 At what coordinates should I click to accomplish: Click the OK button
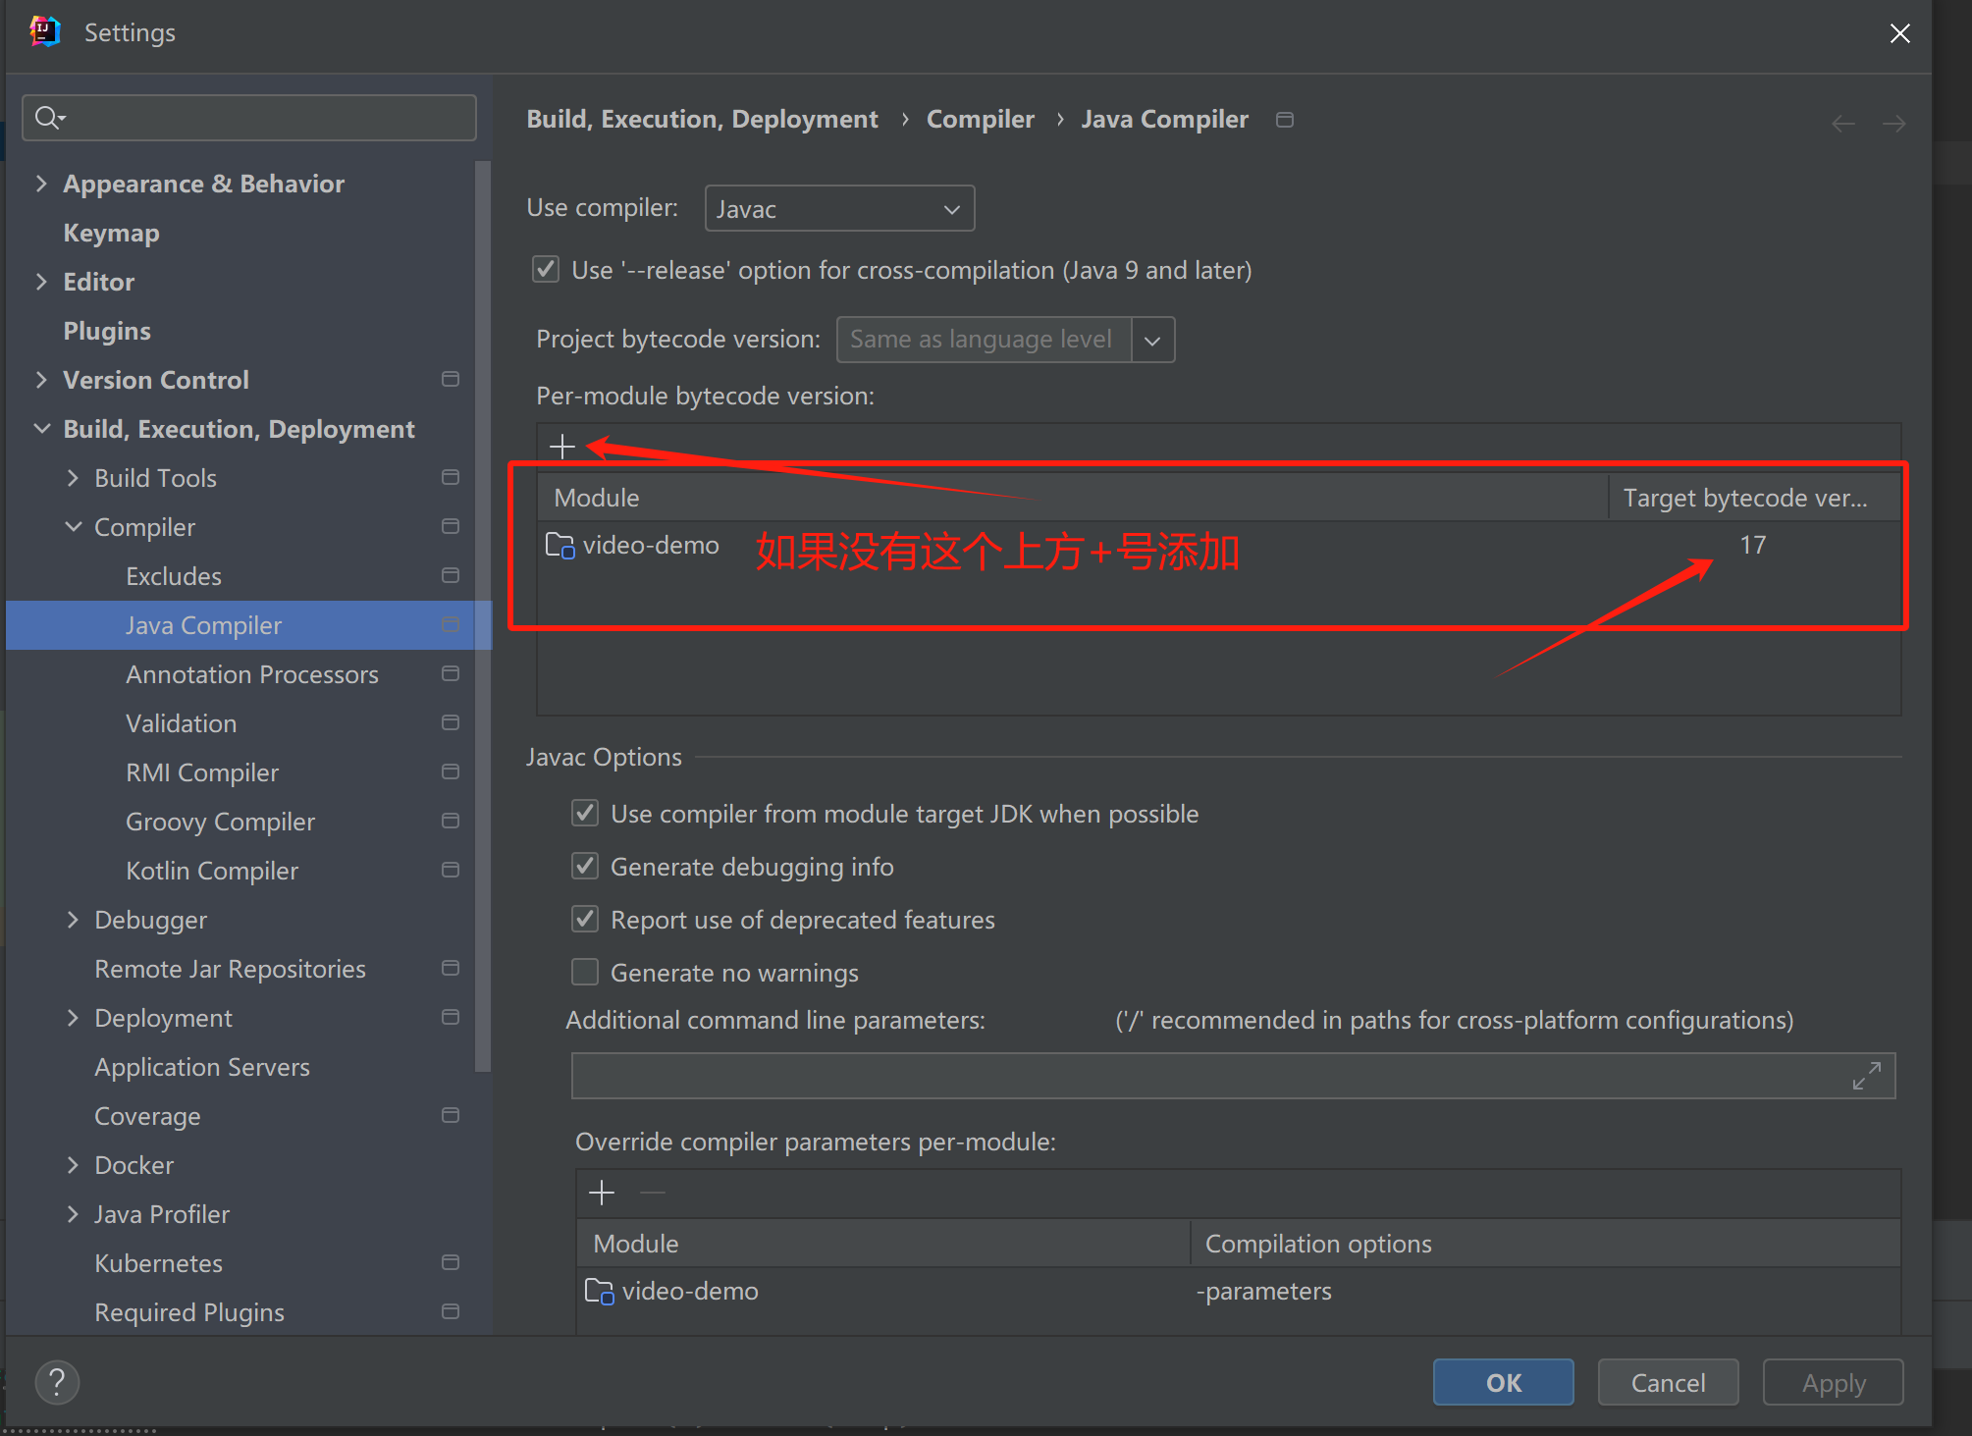(x=1502, y=1381)
